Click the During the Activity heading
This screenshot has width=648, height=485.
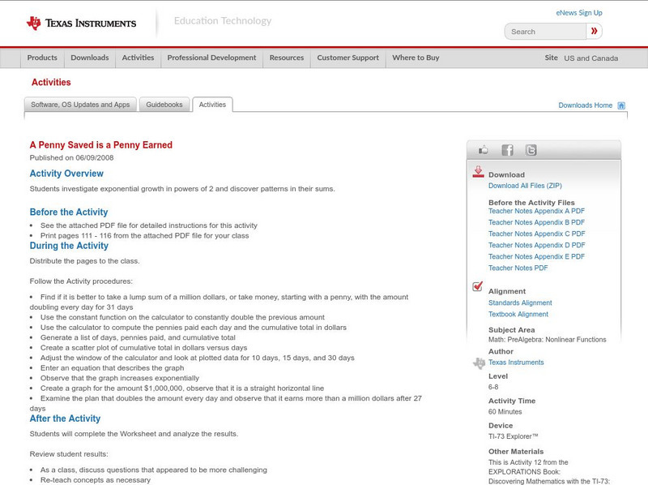coord(69,246)
